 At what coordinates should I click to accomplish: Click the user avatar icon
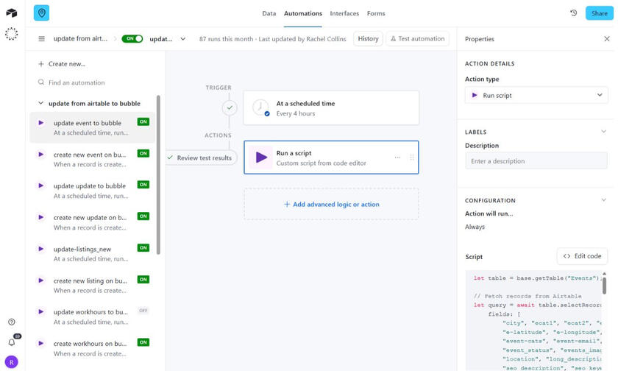[12, 361]
